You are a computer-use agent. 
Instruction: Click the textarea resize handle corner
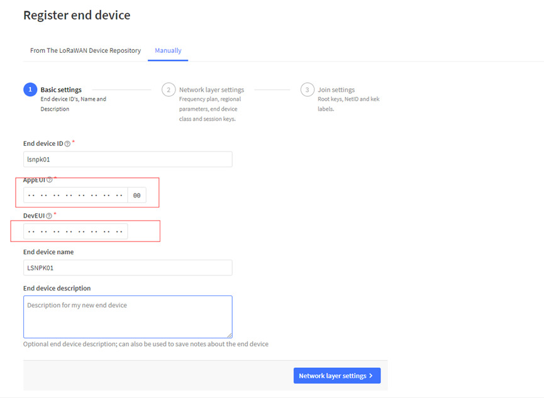click(x=230, y=335)
